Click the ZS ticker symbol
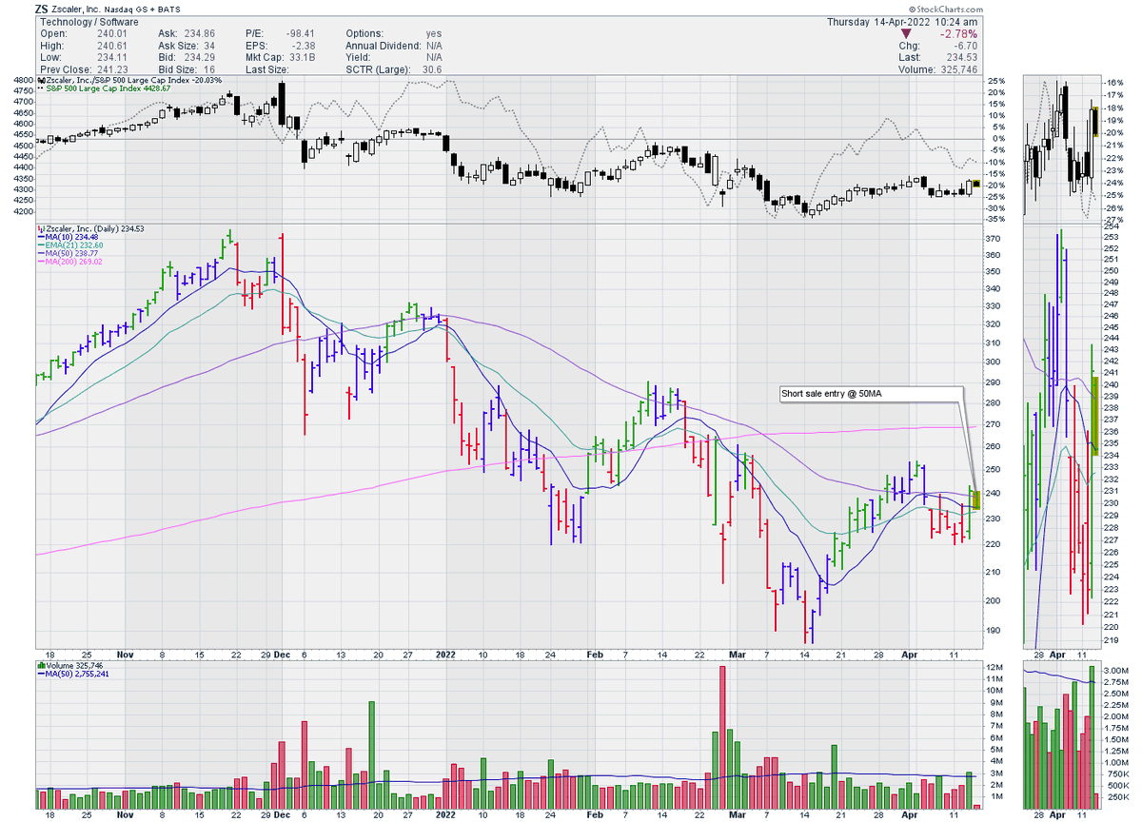 click(x=43, y=9)
